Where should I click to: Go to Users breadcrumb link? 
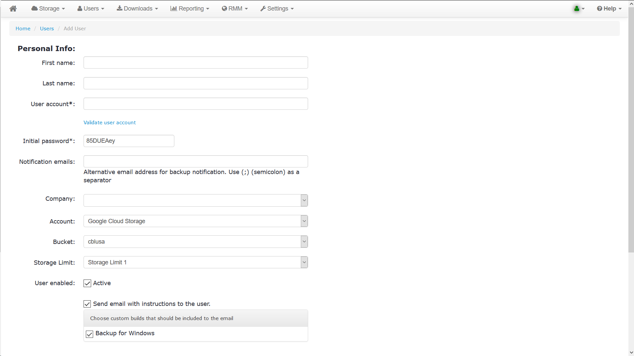tap(47, 29)
